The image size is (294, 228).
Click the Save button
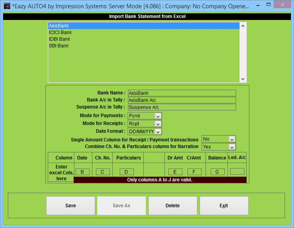[71, 206]
